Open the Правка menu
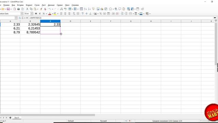Viewport: 218px width, 123px height. [6, 5]
